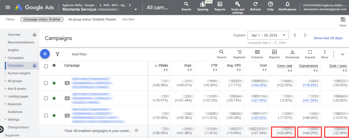Collapse the chart area chevron

click(x=343, y=54)
